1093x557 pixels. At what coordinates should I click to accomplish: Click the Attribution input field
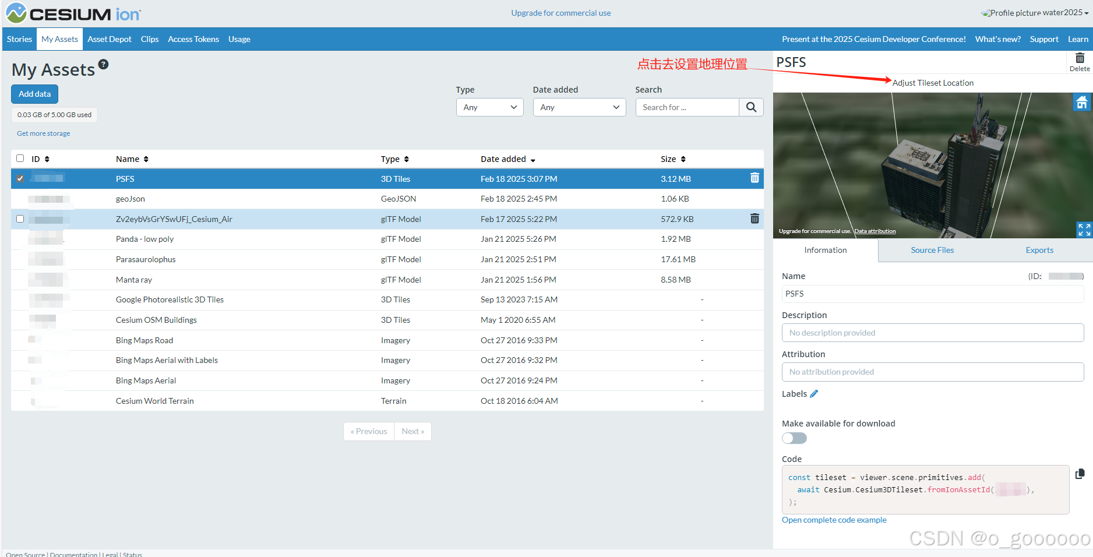tap(932, 372)
